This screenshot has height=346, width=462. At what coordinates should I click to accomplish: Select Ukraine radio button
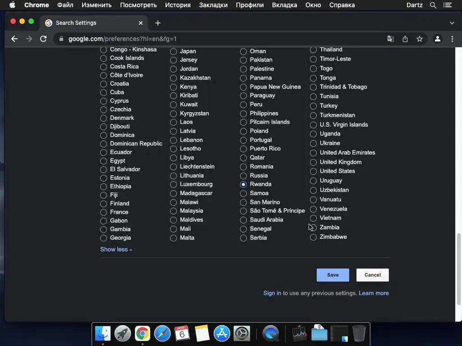click(x=313, y=143)
